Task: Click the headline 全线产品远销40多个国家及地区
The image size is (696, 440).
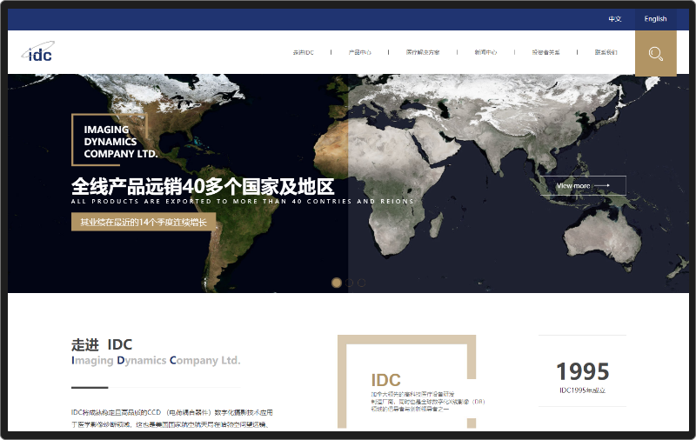Action: pyautogui.click(x=203, y=186)
